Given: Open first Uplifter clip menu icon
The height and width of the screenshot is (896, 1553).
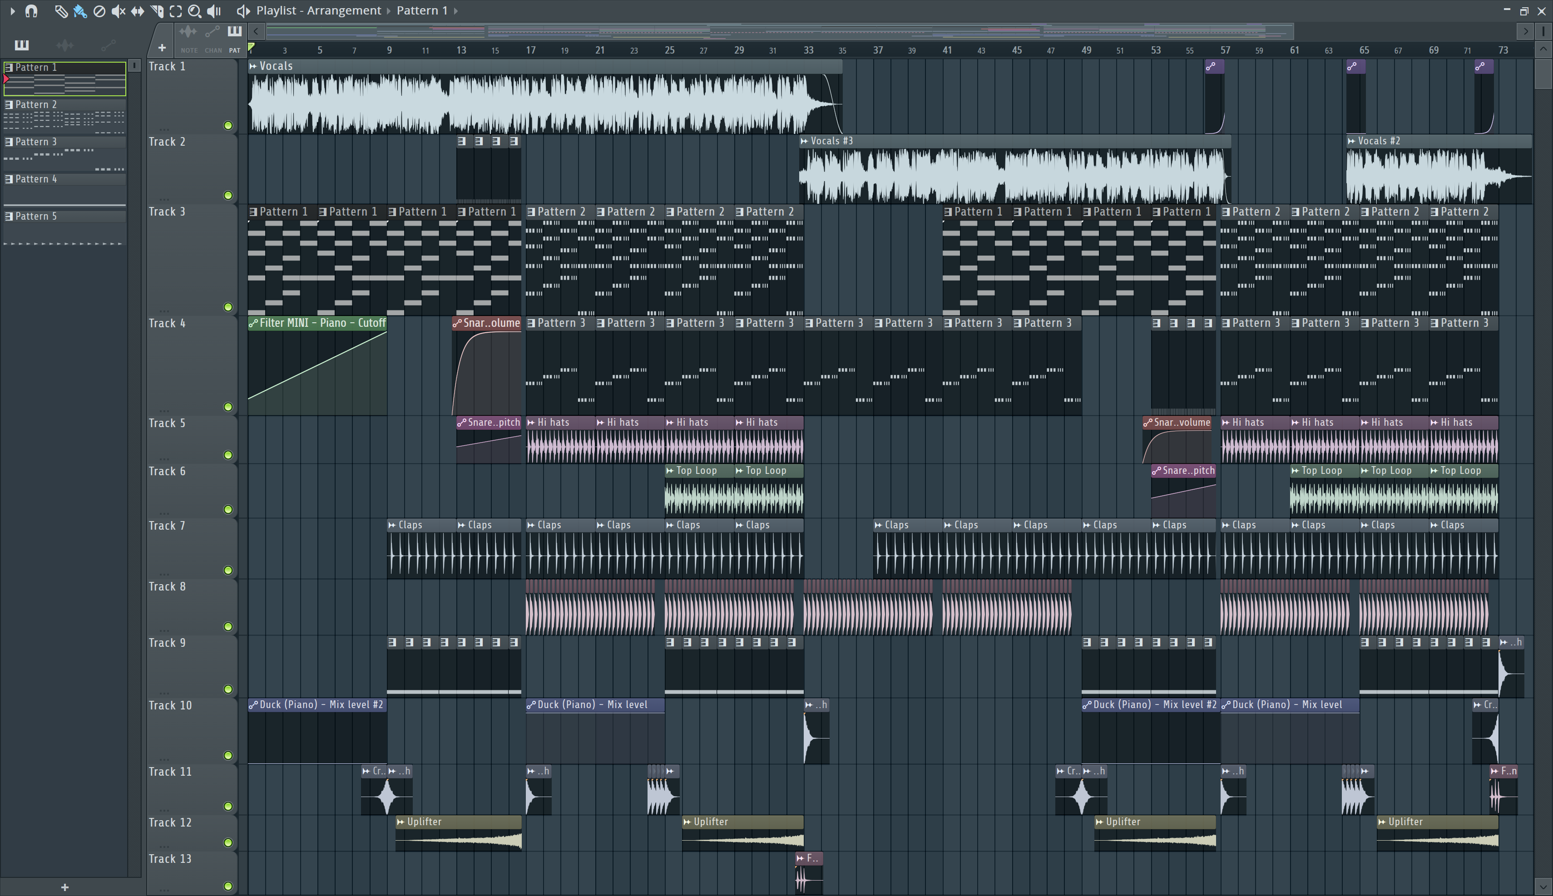Looking at the screenshot, I should tap(401, 822).
